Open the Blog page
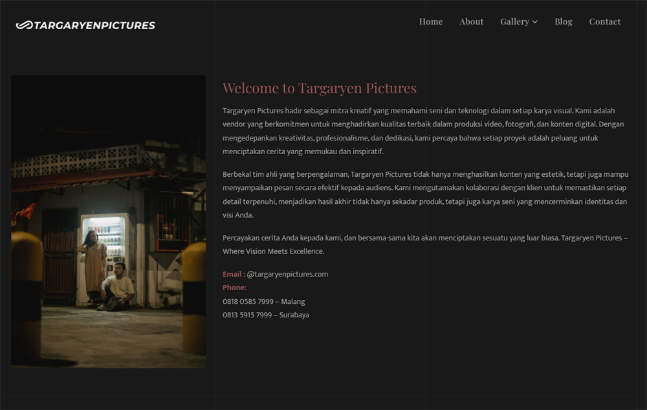647x410 pixels. coord(564,21)
